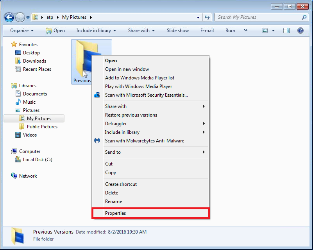This screenshot has width=313, height=250.
Task: Expand the Send to submenu arrow
Action: [x=203, y=152]
